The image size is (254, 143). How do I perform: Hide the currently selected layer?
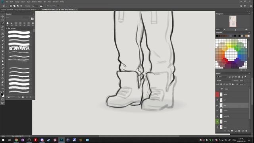click(217, 105)
